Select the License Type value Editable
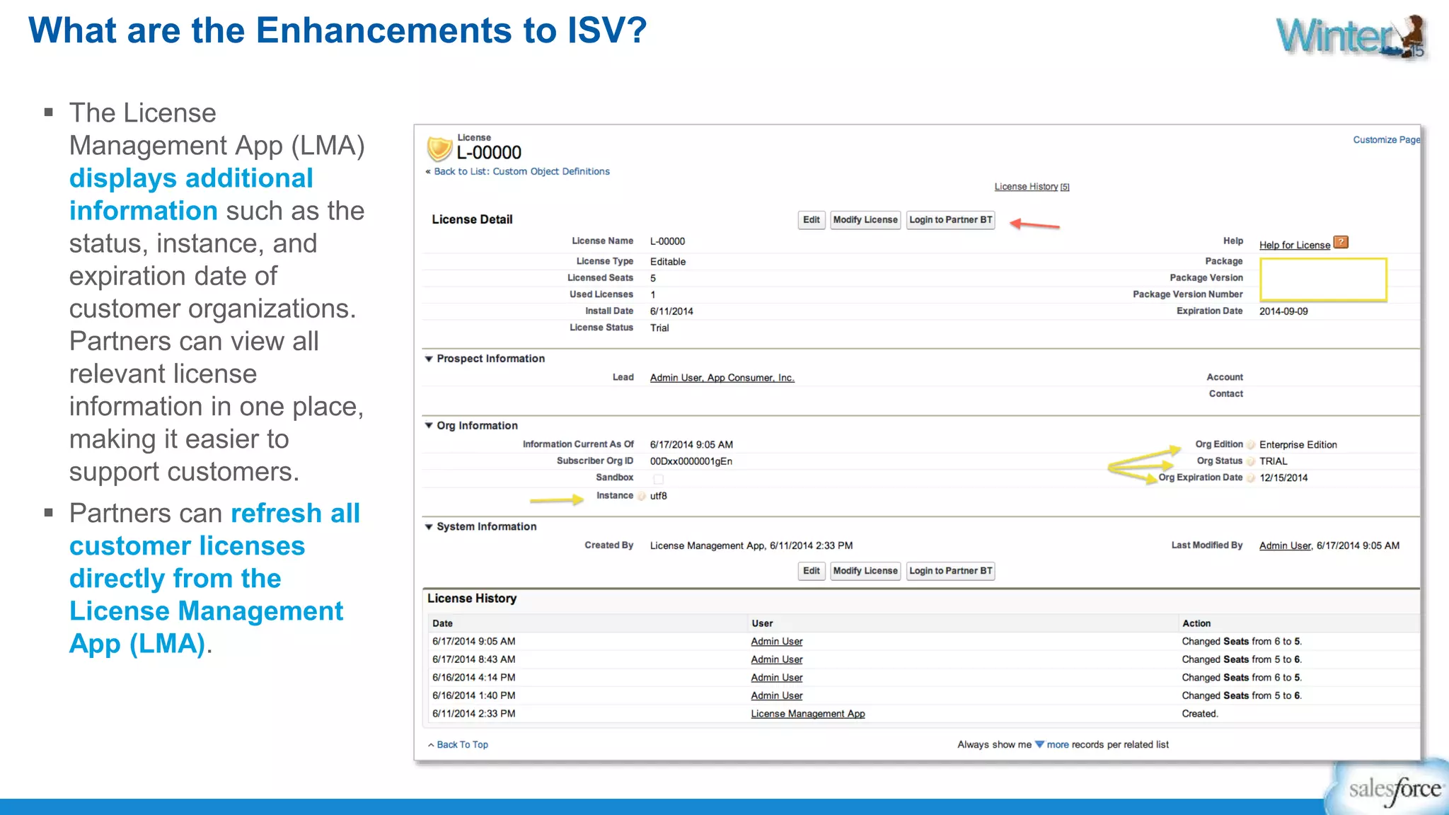 pyautogui.click(x=668, y=262)
